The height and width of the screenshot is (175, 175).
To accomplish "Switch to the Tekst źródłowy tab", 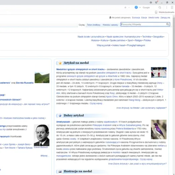I will (x=94, y=25).
